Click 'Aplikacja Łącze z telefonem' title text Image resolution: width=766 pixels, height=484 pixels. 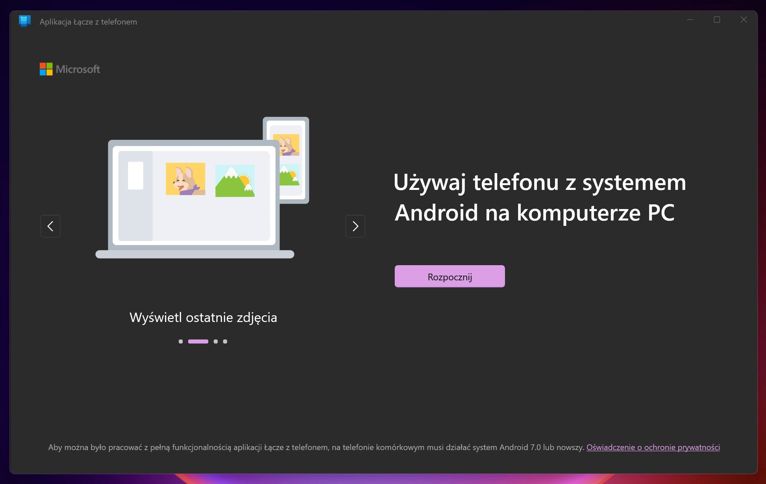pos(88,22)
